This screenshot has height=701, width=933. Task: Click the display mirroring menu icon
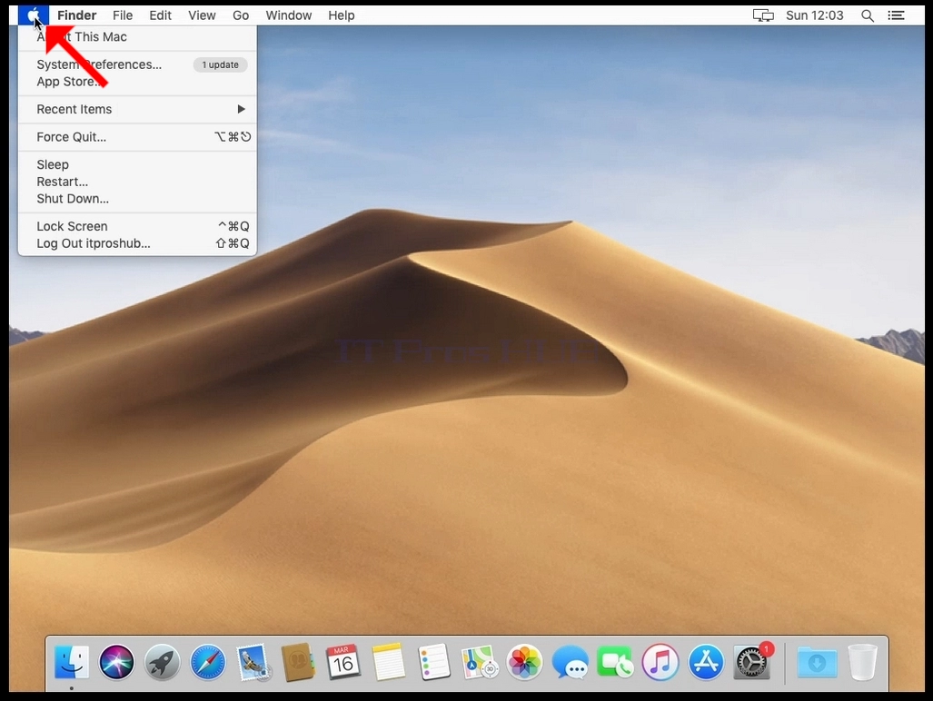tap(763, 15)
